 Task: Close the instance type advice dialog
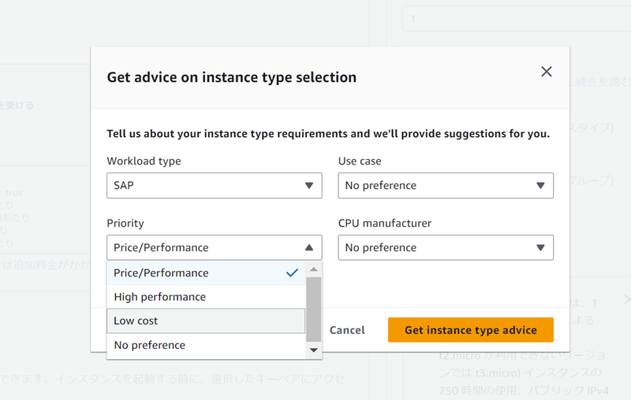(546, 72)
